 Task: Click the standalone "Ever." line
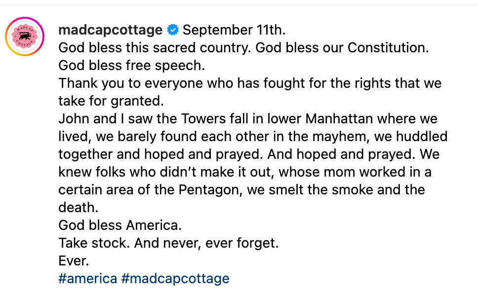[x=74, y=260]
